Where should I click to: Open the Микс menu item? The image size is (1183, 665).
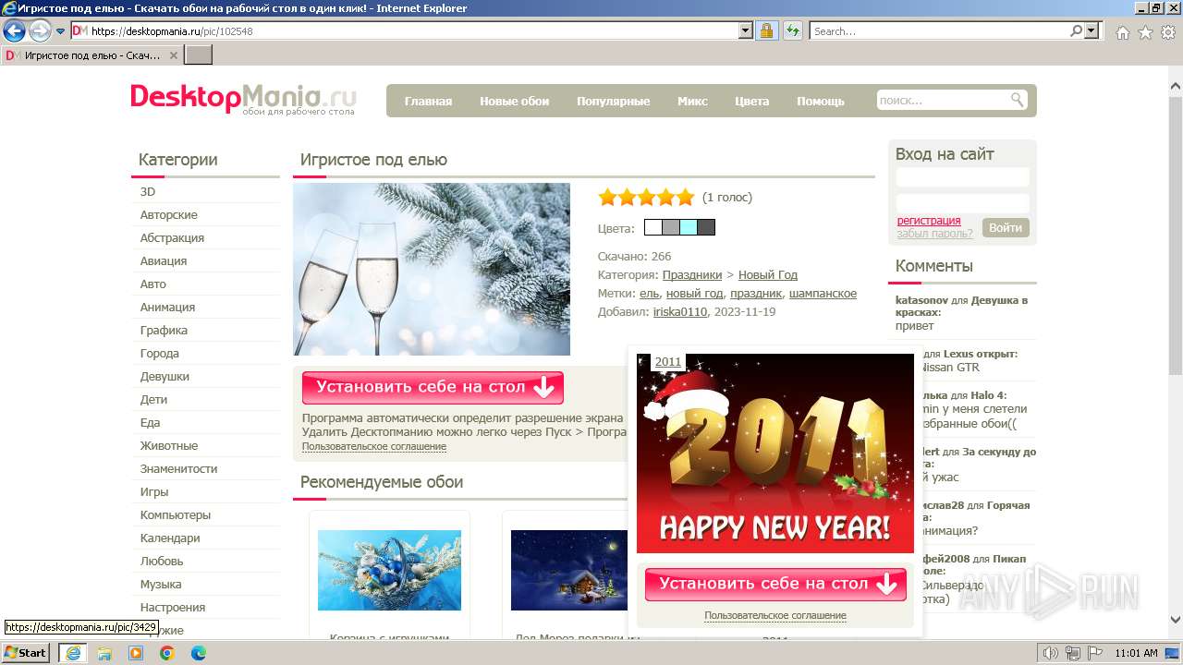pos(692,101)
